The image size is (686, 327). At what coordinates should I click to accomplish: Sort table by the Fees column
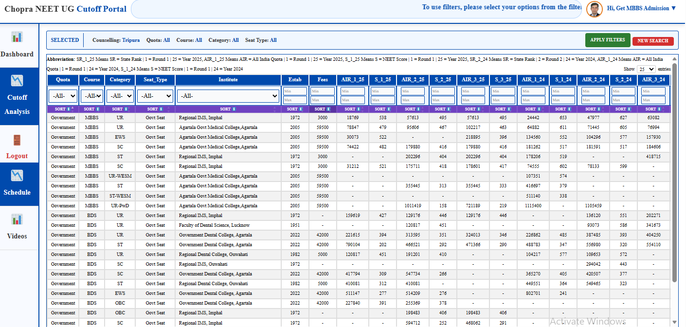point(322,109)
